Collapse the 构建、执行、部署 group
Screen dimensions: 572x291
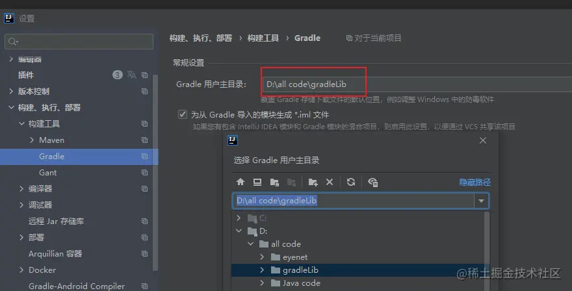tap(11, 107)
